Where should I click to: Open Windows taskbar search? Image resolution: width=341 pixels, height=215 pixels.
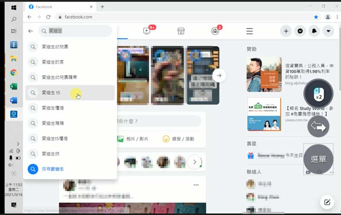pos(14,19)
